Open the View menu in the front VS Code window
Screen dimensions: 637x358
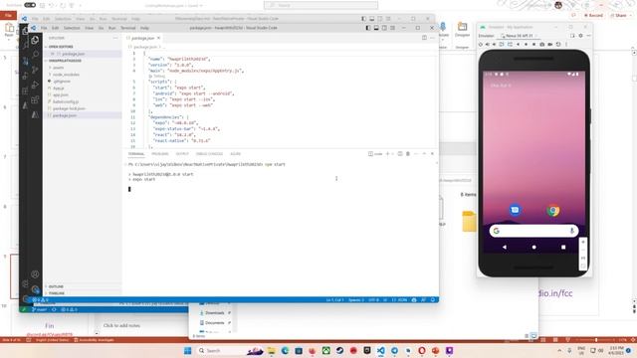pos(89,28)
